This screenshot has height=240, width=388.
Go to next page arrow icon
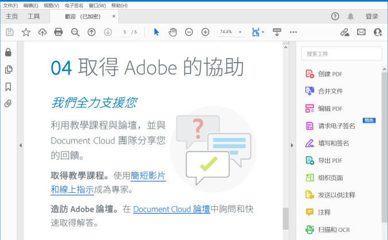(x=108, y=32)
